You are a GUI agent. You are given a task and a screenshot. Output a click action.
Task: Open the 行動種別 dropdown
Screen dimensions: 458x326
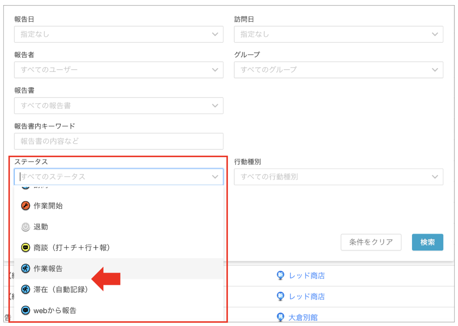339,177
